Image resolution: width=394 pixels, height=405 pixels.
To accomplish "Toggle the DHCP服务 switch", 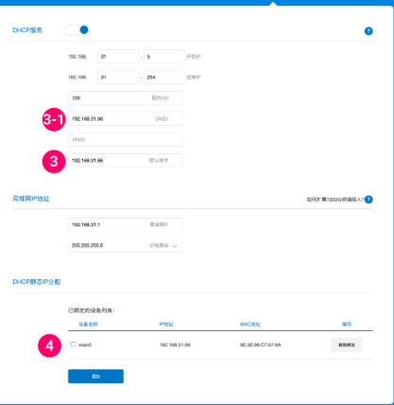I will pos(77,30).
